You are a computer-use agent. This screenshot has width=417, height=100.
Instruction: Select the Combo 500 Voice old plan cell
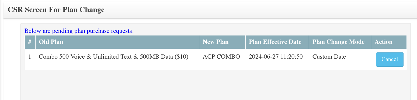[x=117, y=59]
